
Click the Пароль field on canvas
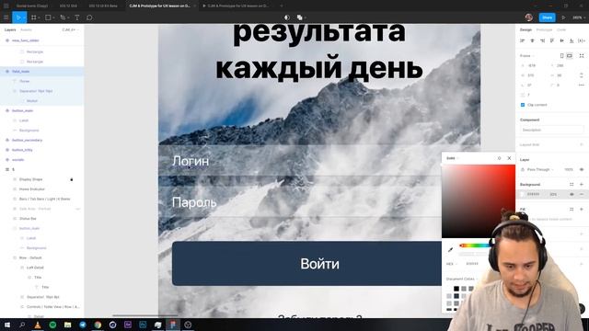[300, 202]
